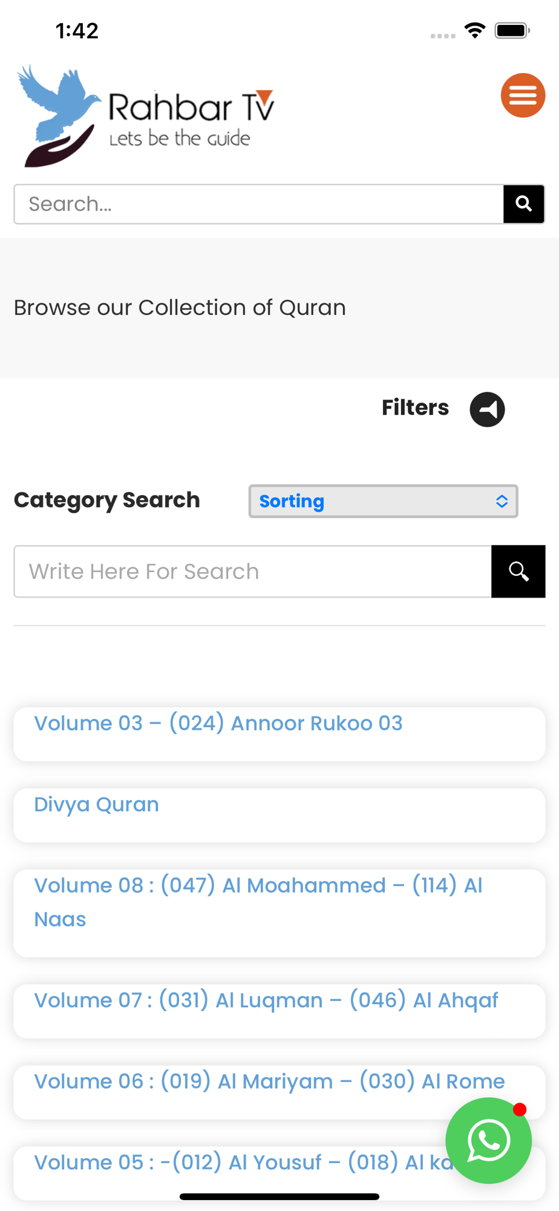Viewport: 559px width, 1211px height.
Task: Tap the clock in status bar
Action: click(77, 31)
